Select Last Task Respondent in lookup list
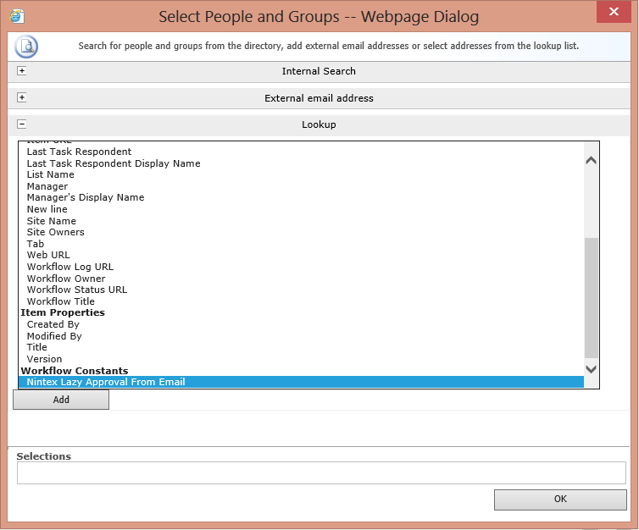The width and height of the screenshot is (639, 530). click(x=79, y=152)
